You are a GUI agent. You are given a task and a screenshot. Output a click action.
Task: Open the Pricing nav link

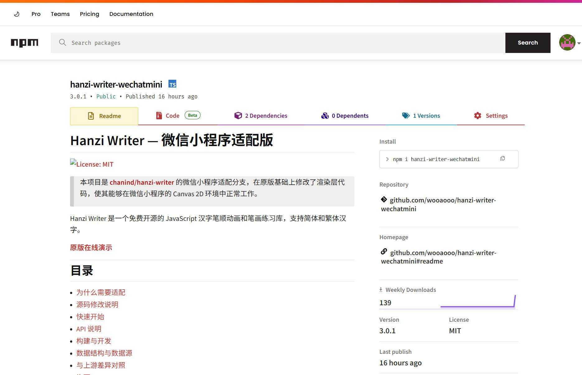click(x=89, y=14)
